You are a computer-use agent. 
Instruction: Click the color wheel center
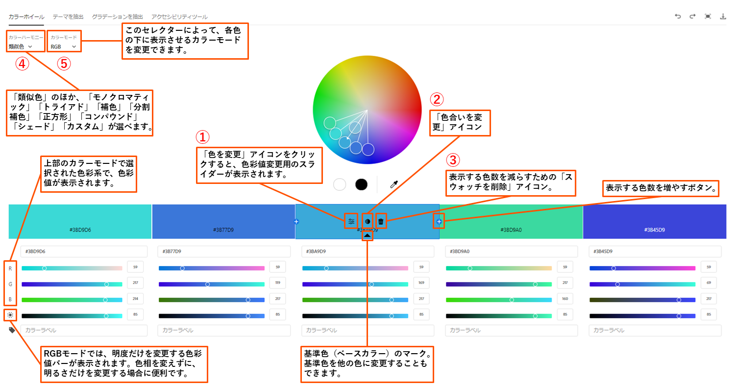pyautogui.click(x=367, y=110)
